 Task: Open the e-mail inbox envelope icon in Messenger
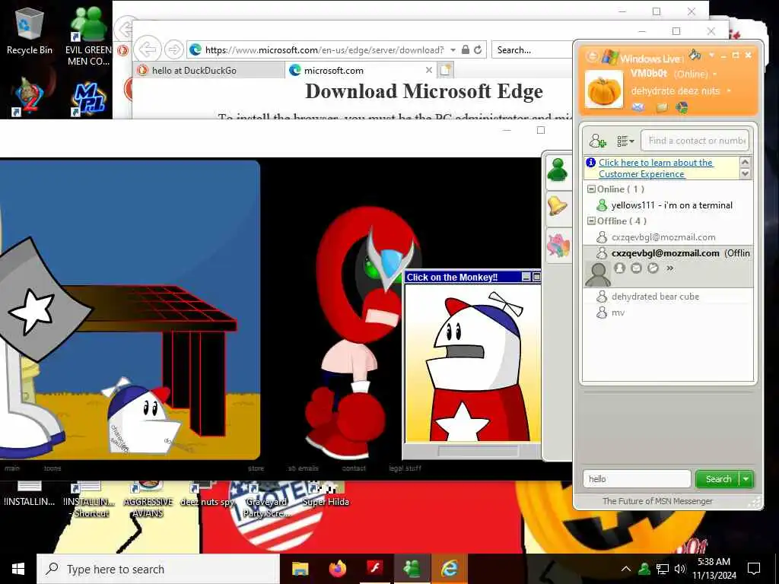tap(638, 106)
